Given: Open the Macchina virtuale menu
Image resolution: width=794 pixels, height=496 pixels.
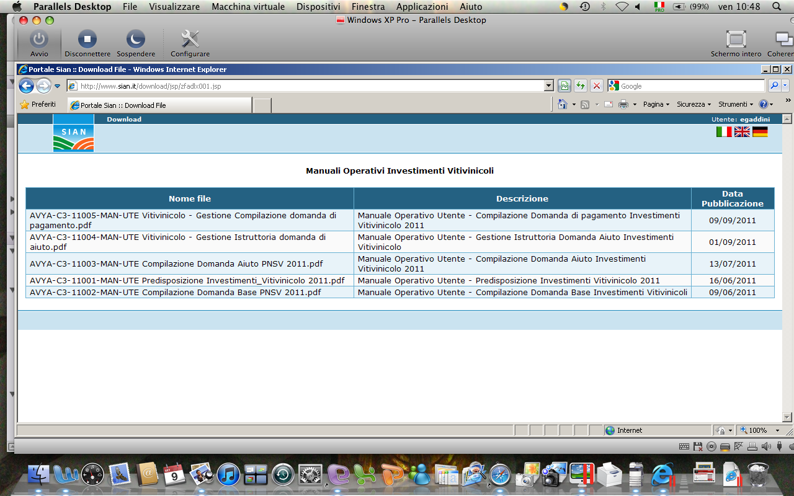Looking at the screenshot, I should (x=248, y=7).
